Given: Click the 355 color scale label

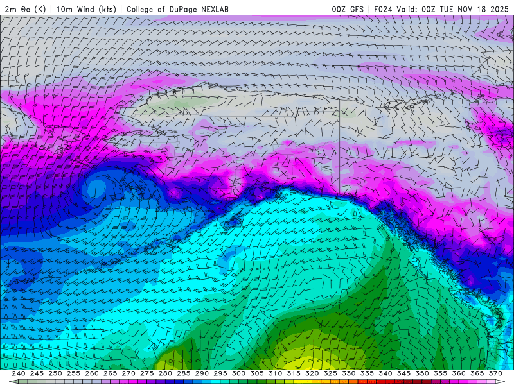Looking at the screenshot, I should (441, 373).
